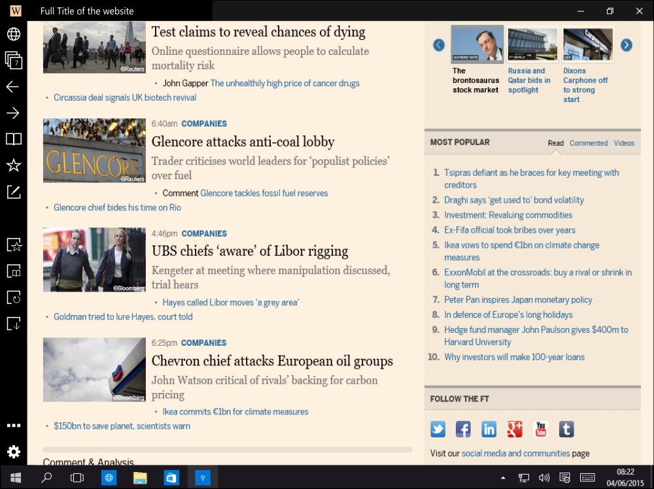Open the FT LinkedIn page icon

[x=489, y=429]
